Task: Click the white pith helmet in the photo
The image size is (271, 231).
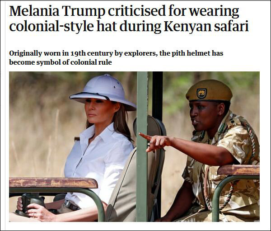Action: (103, 92)
